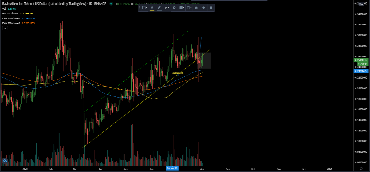Click the 0.10000000 price scale label
This screenshot has height=172, width=370.
361,141
